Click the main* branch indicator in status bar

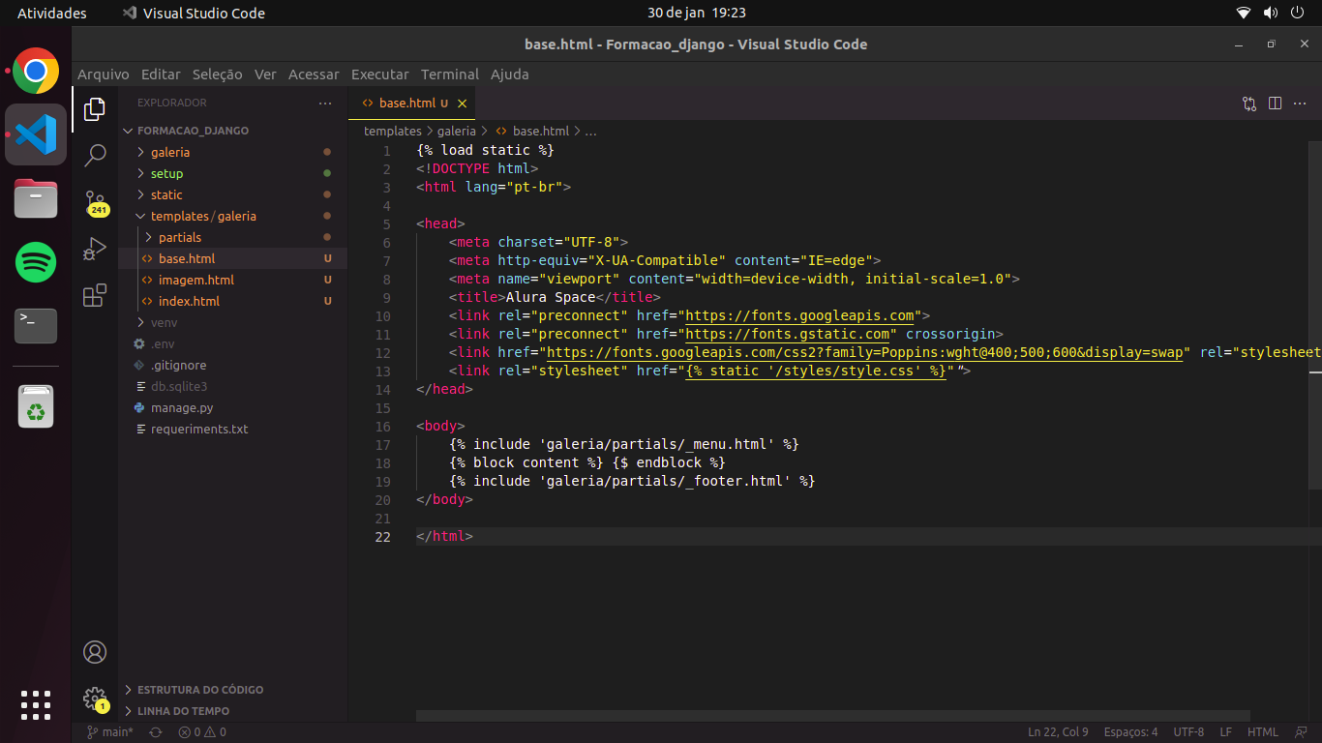[110, 732]
